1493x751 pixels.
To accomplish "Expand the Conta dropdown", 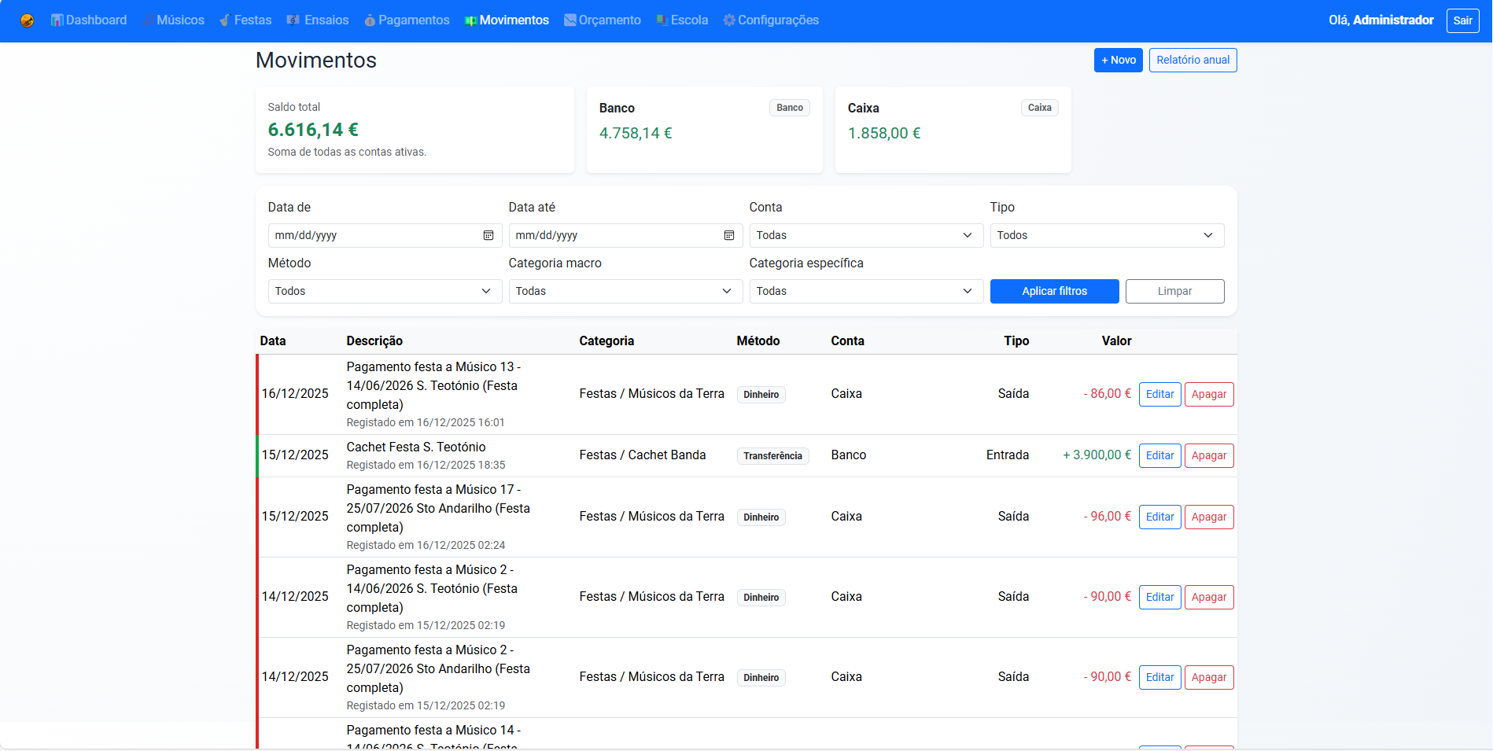I will [865, 235].
